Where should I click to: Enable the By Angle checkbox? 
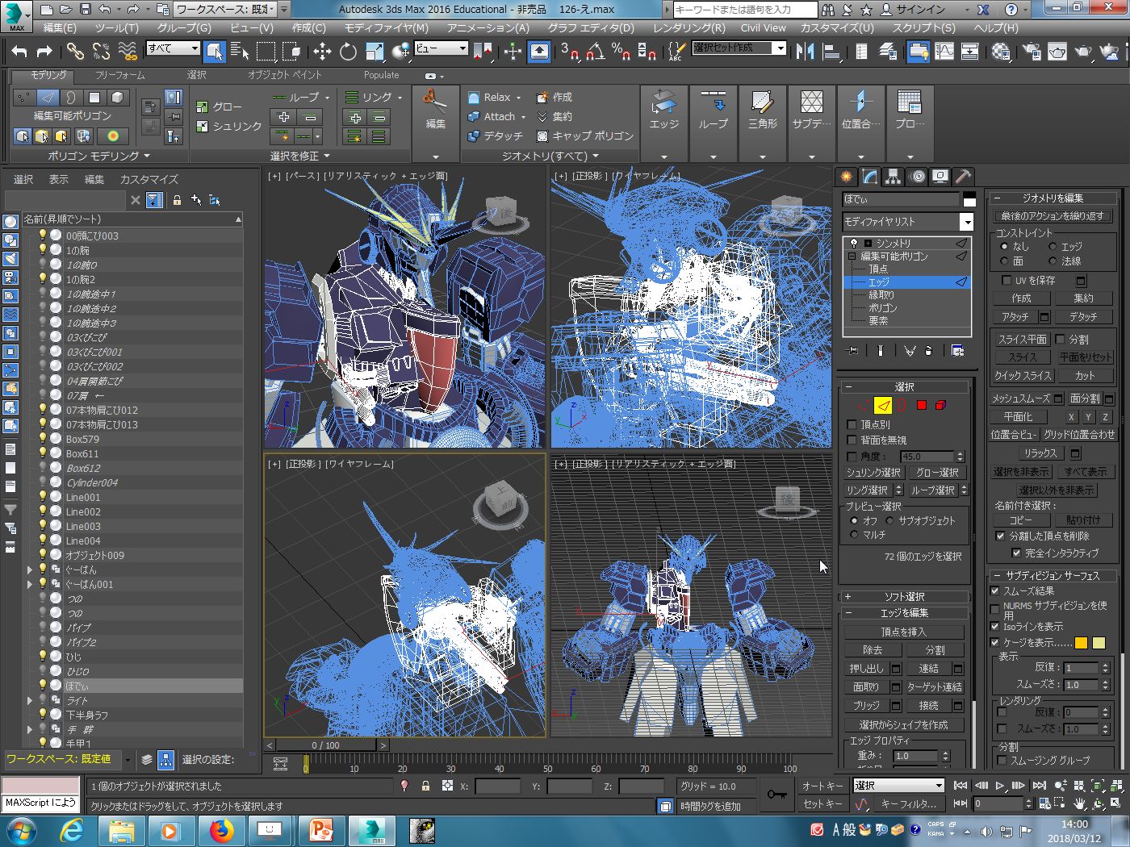click(852, 457)
